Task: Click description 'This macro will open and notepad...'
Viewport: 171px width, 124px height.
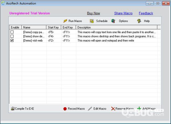Action: pyautogui.click(x=106, y=40)
